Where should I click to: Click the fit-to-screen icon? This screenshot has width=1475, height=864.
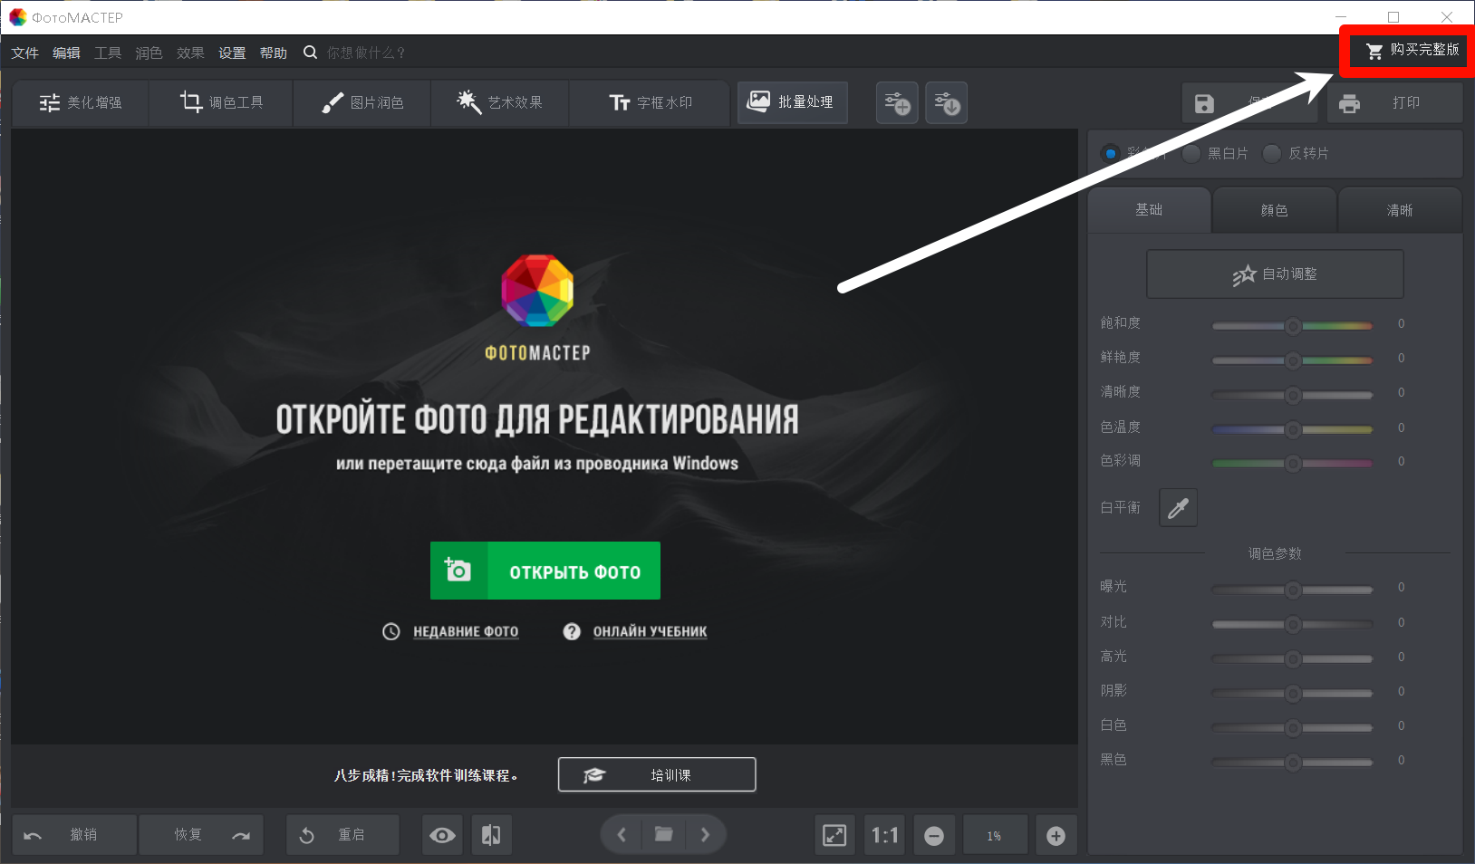tap(834, 835)
